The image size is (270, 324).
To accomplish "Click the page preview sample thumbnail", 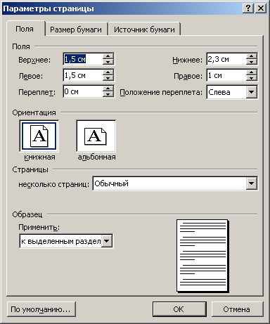I will [x=202, y=256].
